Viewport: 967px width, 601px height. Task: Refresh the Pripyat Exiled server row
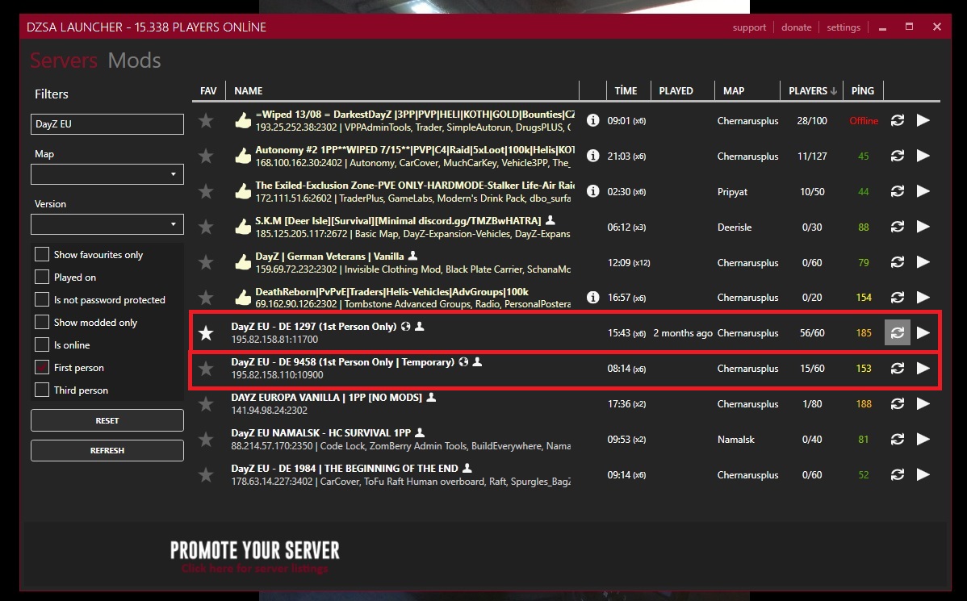pyautogui.click(x=898, y=191)
